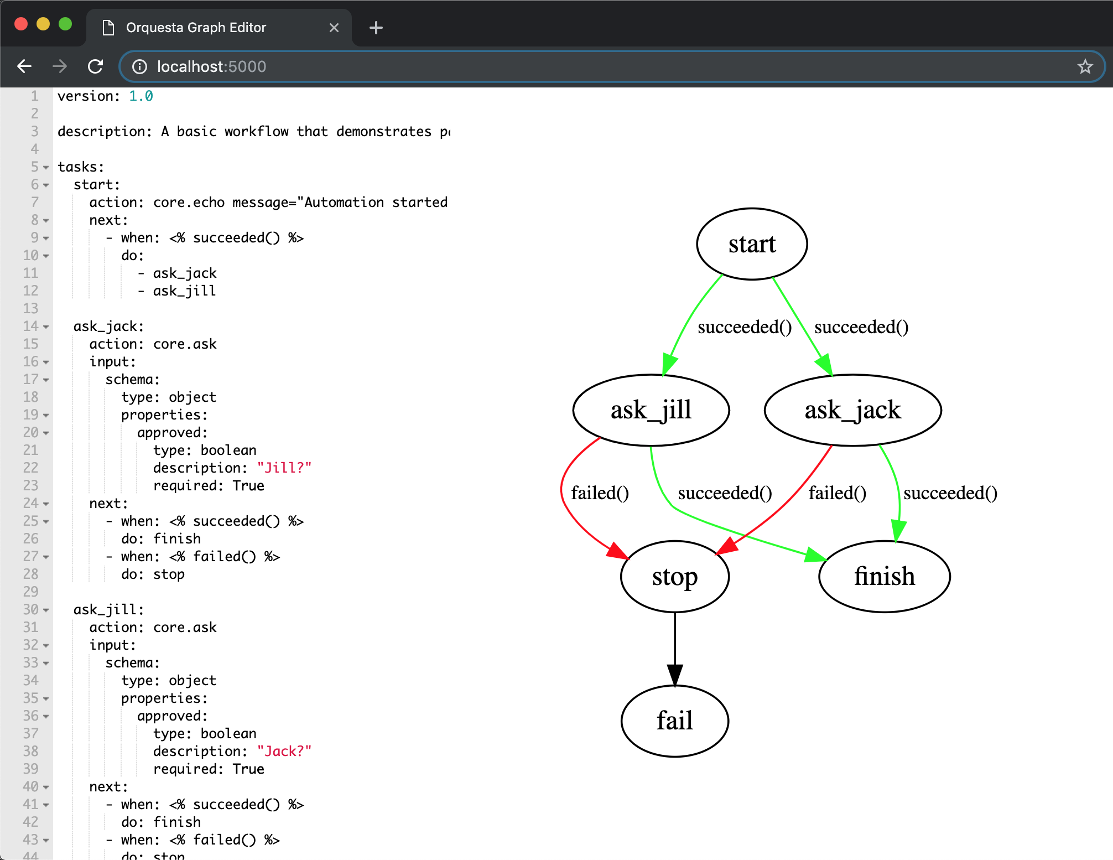Collapse the tasks block fold arrow on line 5
This screenshot has width=1113, height=860.
coord(46,167)
